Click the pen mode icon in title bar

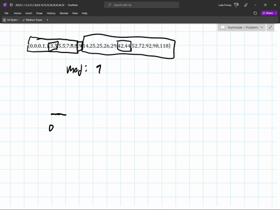coord(246,5)
